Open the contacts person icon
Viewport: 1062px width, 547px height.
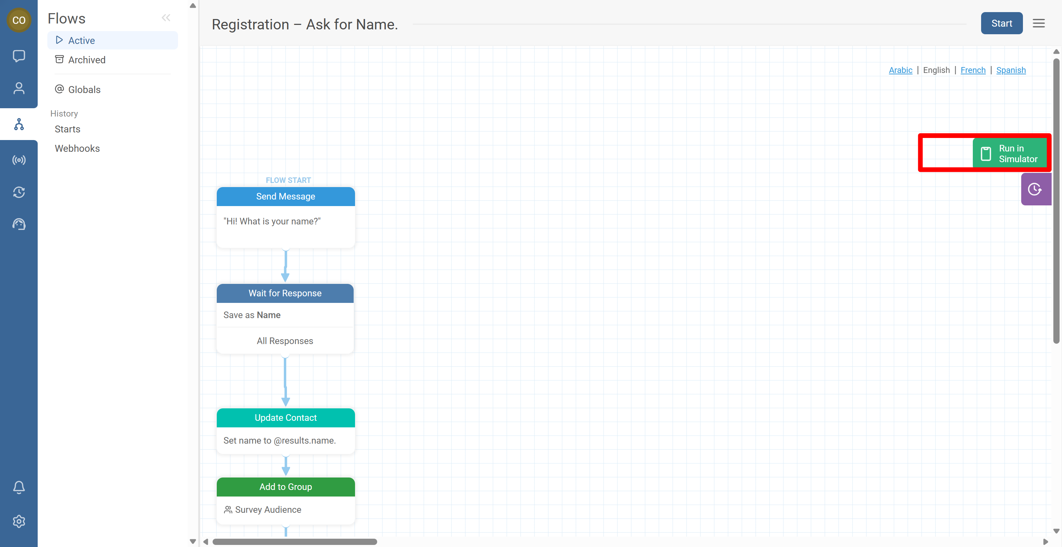point(19,88)
